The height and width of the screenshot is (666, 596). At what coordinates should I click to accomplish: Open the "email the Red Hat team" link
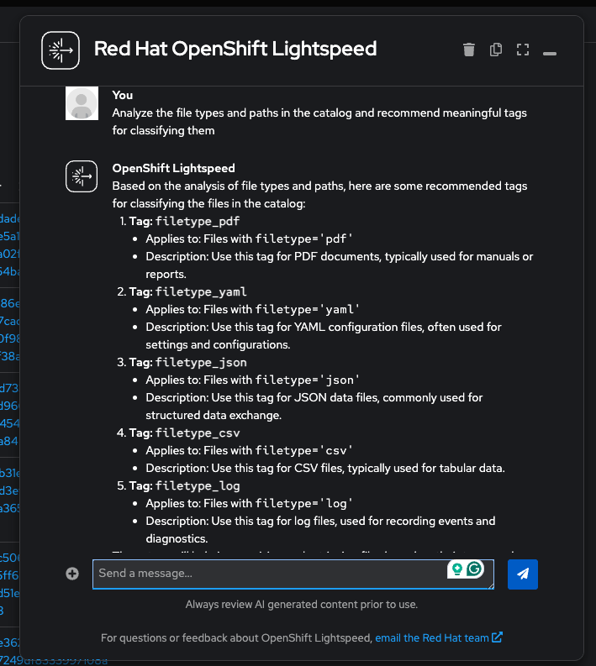coord(432,638)
